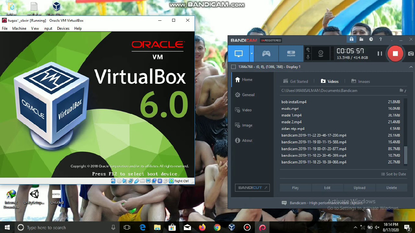Open Bandicut link button

(x=252, y=188)
